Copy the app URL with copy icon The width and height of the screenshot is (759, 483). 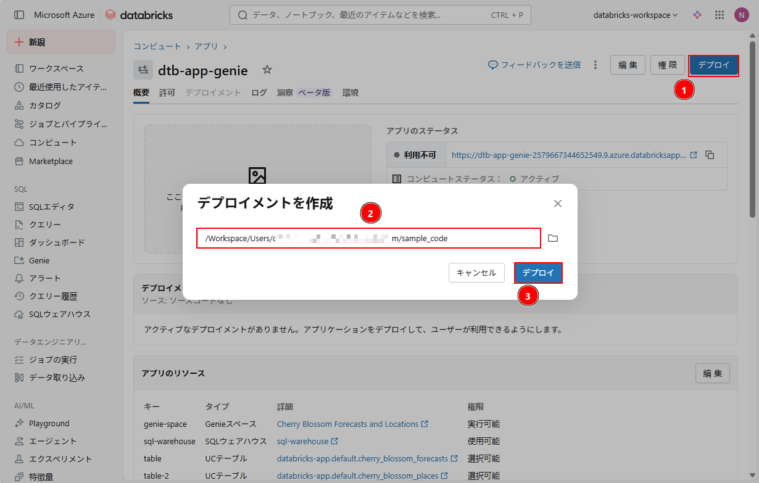[x=710, y=155]
